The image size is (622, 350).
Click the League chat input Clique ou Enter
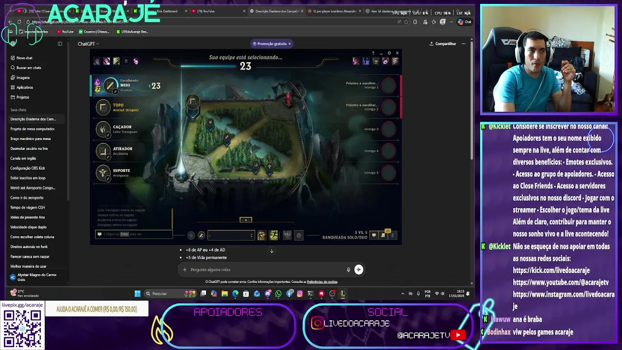[134, 234]
